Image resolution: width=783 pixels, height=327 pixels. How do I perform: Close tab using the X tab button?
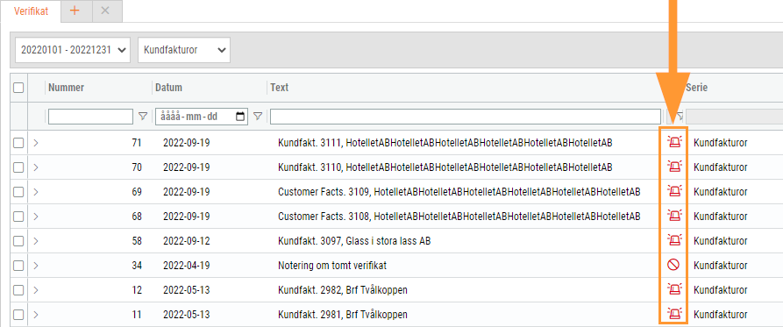pos(105,11)
